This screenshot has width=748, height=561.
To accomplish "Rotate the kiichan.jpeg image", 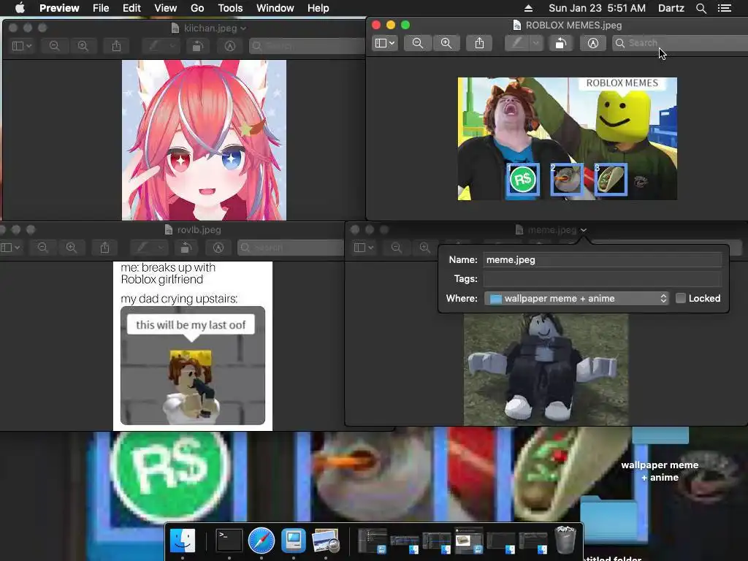I will (197, 46).
